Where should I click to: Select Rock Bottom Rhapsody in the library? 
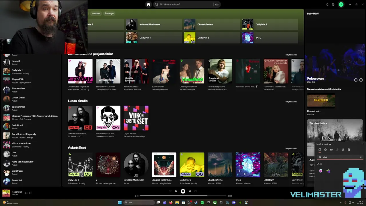[x=31, y=136]
